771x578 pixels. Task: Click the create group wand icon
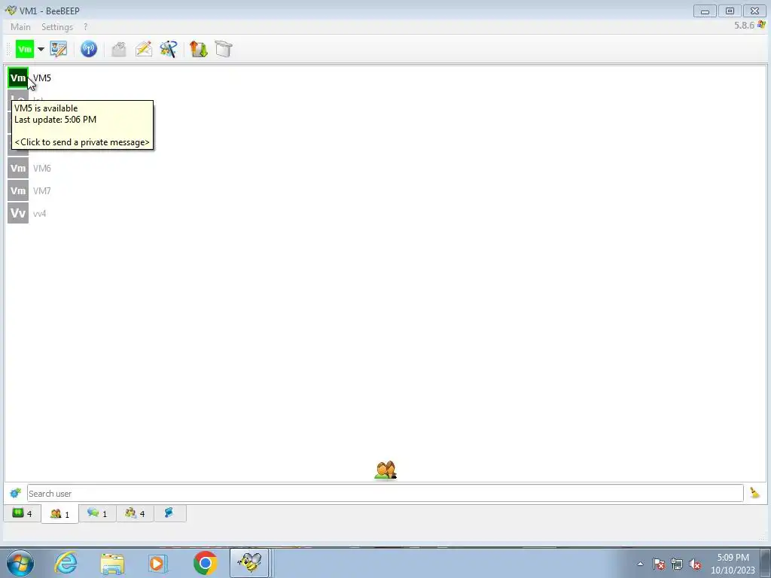click(x=169, y=49)
